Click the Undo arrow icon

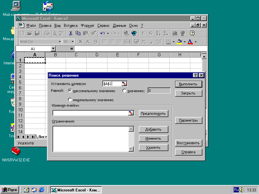click(x=103, y=34)
